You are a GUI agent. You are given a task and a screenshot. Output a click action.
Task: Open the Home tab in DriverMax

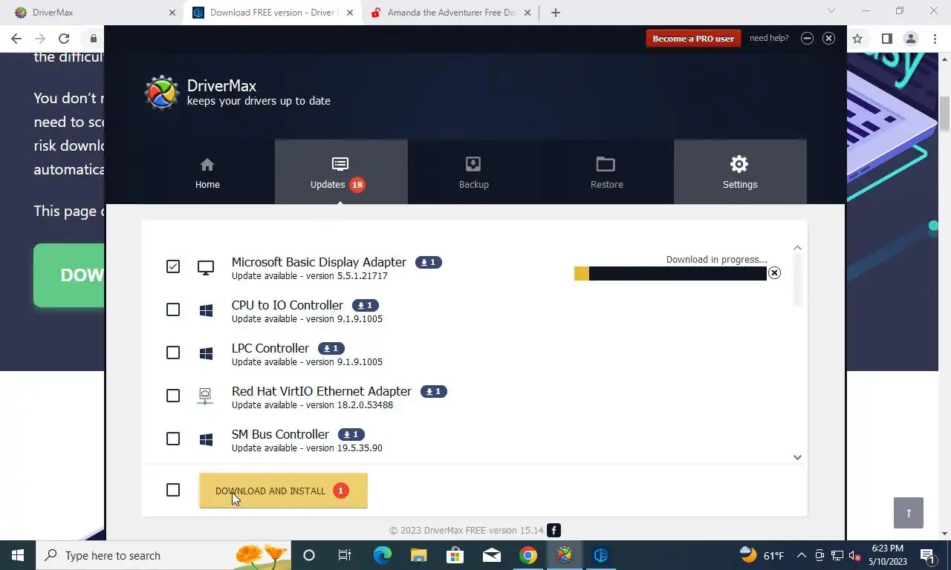(x=207, y=172)
